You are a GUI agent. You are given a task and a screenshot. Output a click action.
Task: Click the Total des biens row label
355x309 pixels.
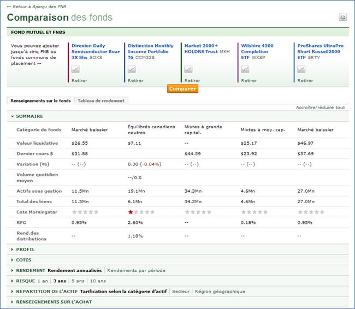(x=34, y=201)
